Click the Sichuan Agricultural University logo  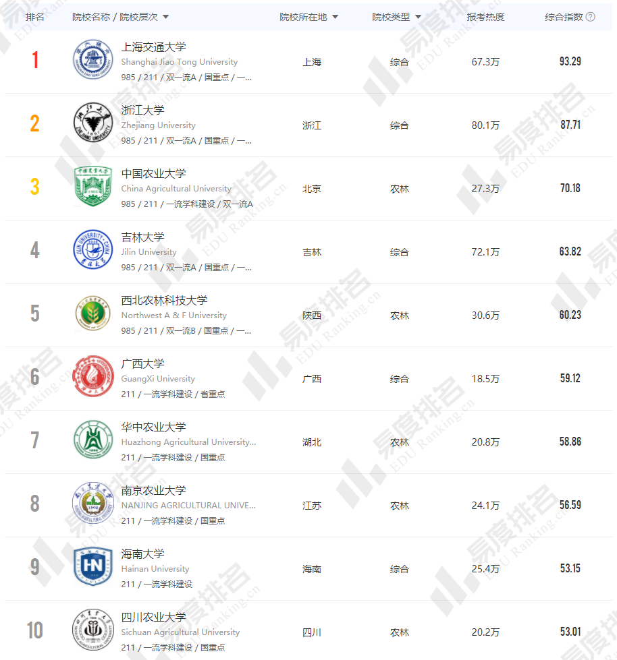(x=93, y=630)
